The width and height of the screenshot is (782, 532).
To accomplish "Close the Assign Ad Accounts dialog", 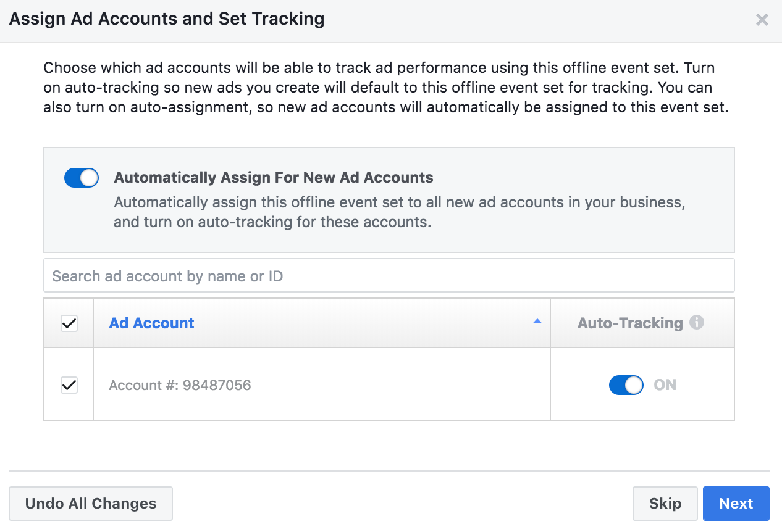I will click(762, 20).
